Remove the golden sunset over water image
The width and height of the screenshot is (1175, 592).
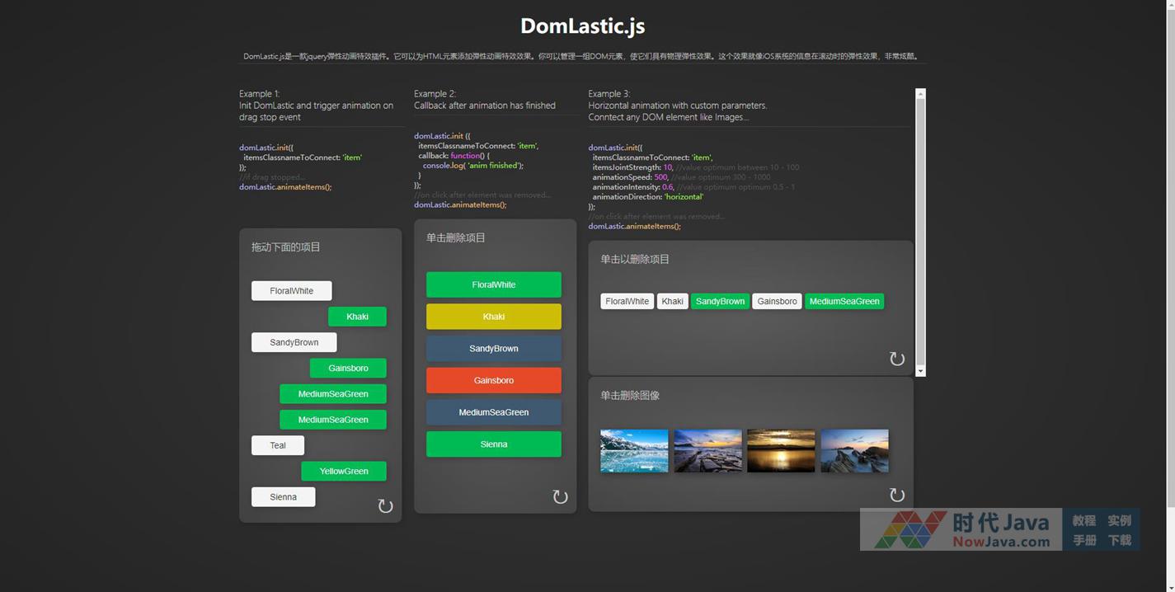(x=781, y=450)
